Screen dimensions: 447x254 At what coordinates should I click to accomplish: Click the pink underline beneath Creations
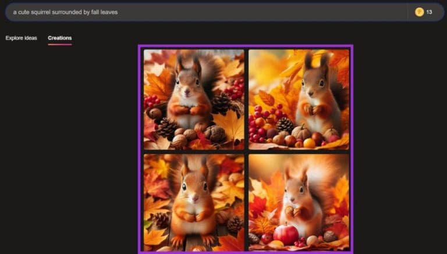click(x=59, y=44)
